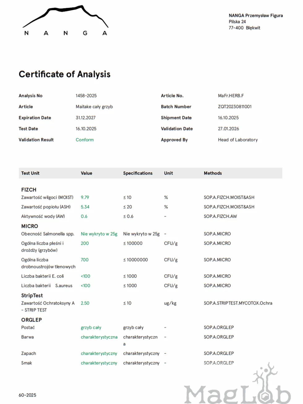Click the NANGA Przemysław Figura address line
Viewport: 303px width, 404px height.
pyautogui.click(x=256, y=15)
